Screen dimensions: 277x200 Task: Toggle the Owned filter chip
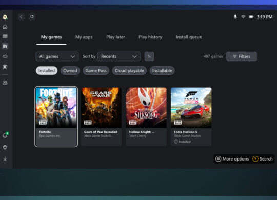click(x=70, y=71)
